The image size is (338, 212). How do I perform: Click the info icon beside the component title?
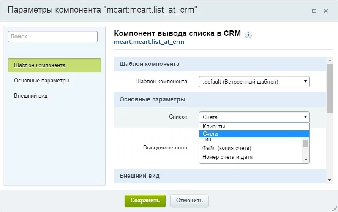(x=248, y=35)
